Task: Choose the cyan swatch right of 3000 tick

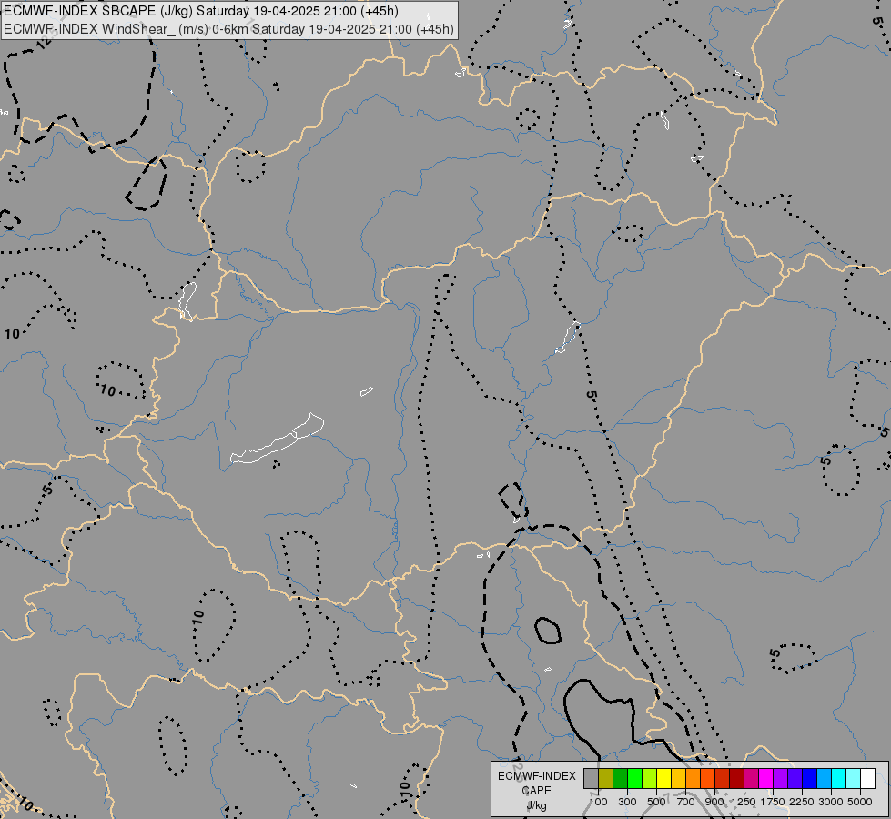Action: point(839,779)
